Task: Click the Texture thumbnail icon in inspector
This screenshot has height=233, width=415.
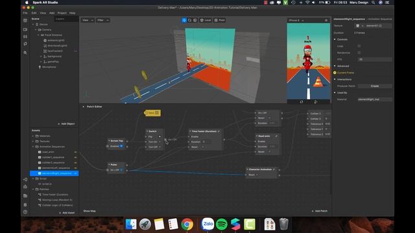Action: (x=357, y=26)
